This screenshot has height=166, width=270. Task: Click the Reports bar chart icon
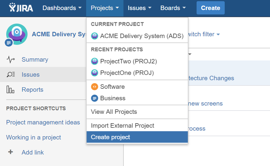pos(10,90)
